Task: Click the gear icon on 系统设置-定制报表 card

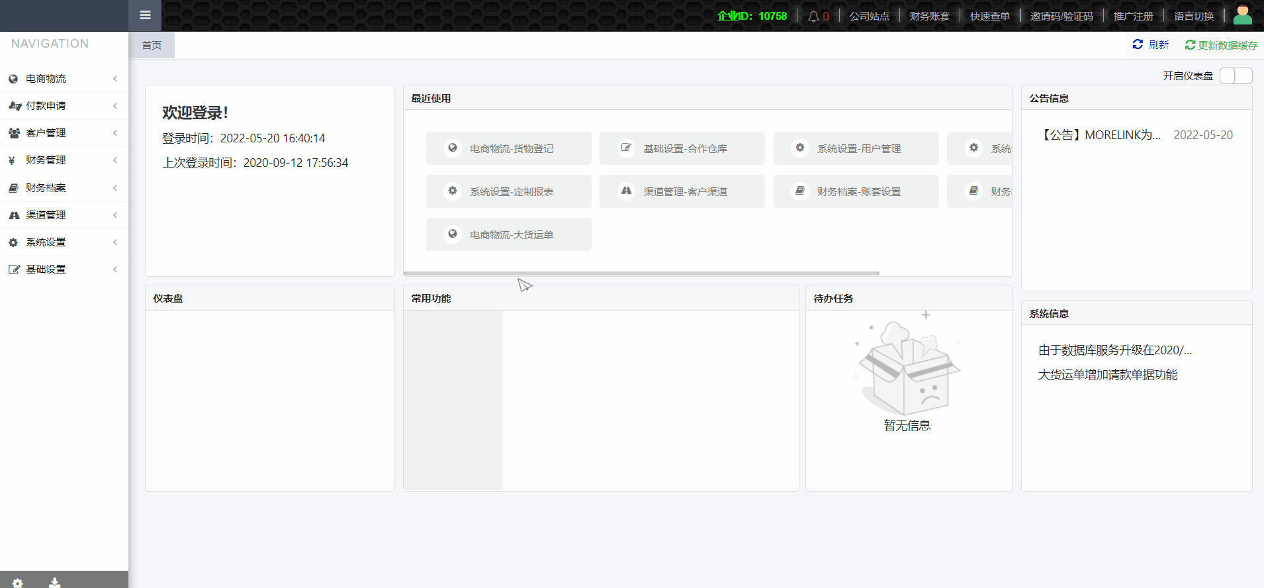Action: pos(453,191)
